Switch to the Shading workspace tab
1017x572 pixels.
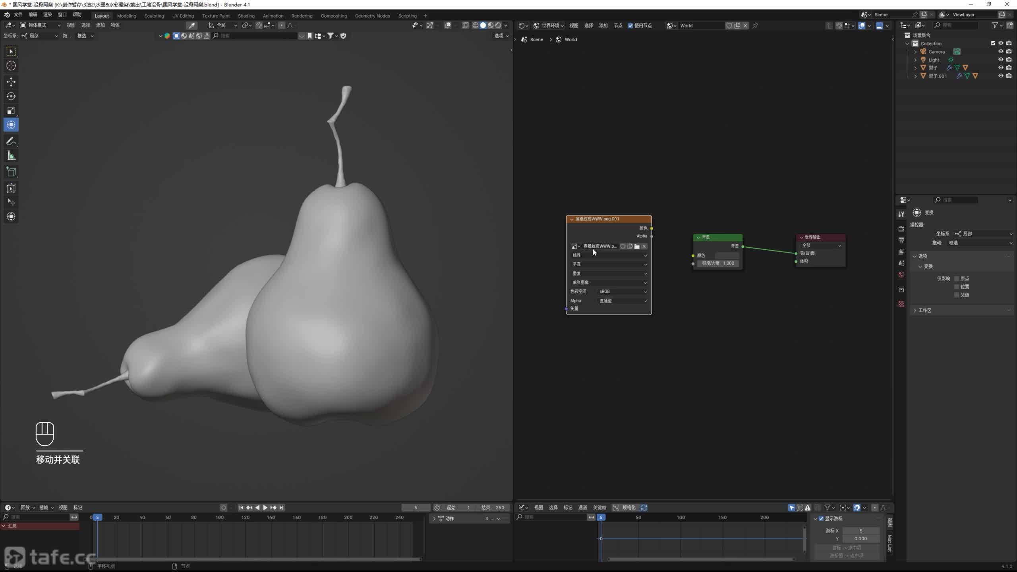(x=246, y=16)
